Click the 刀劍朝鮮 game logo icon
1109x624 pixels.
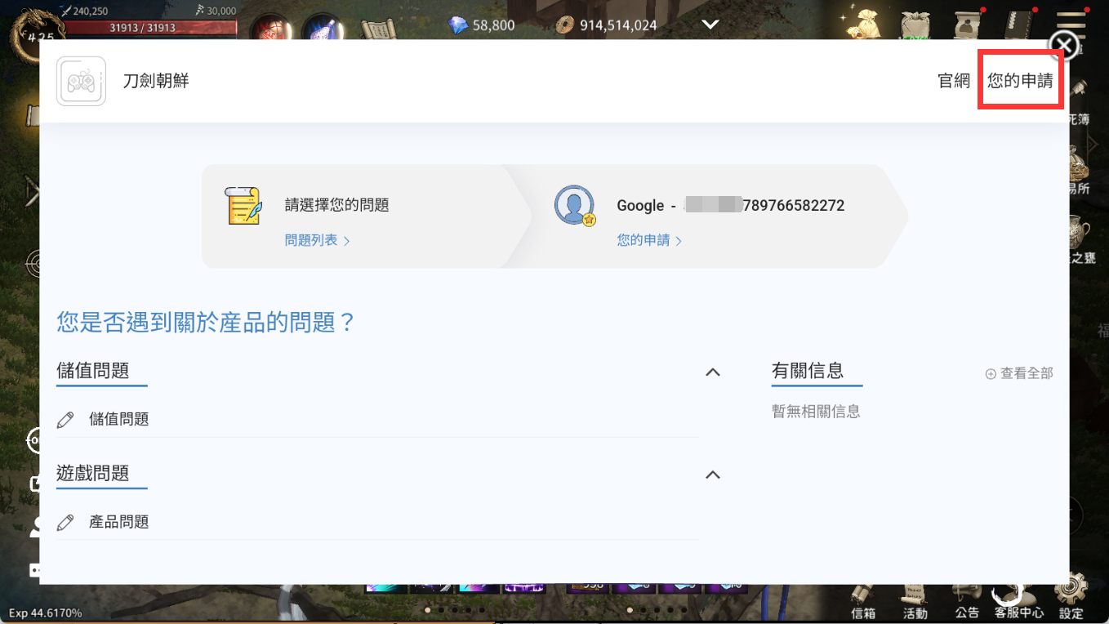point(81,81)
